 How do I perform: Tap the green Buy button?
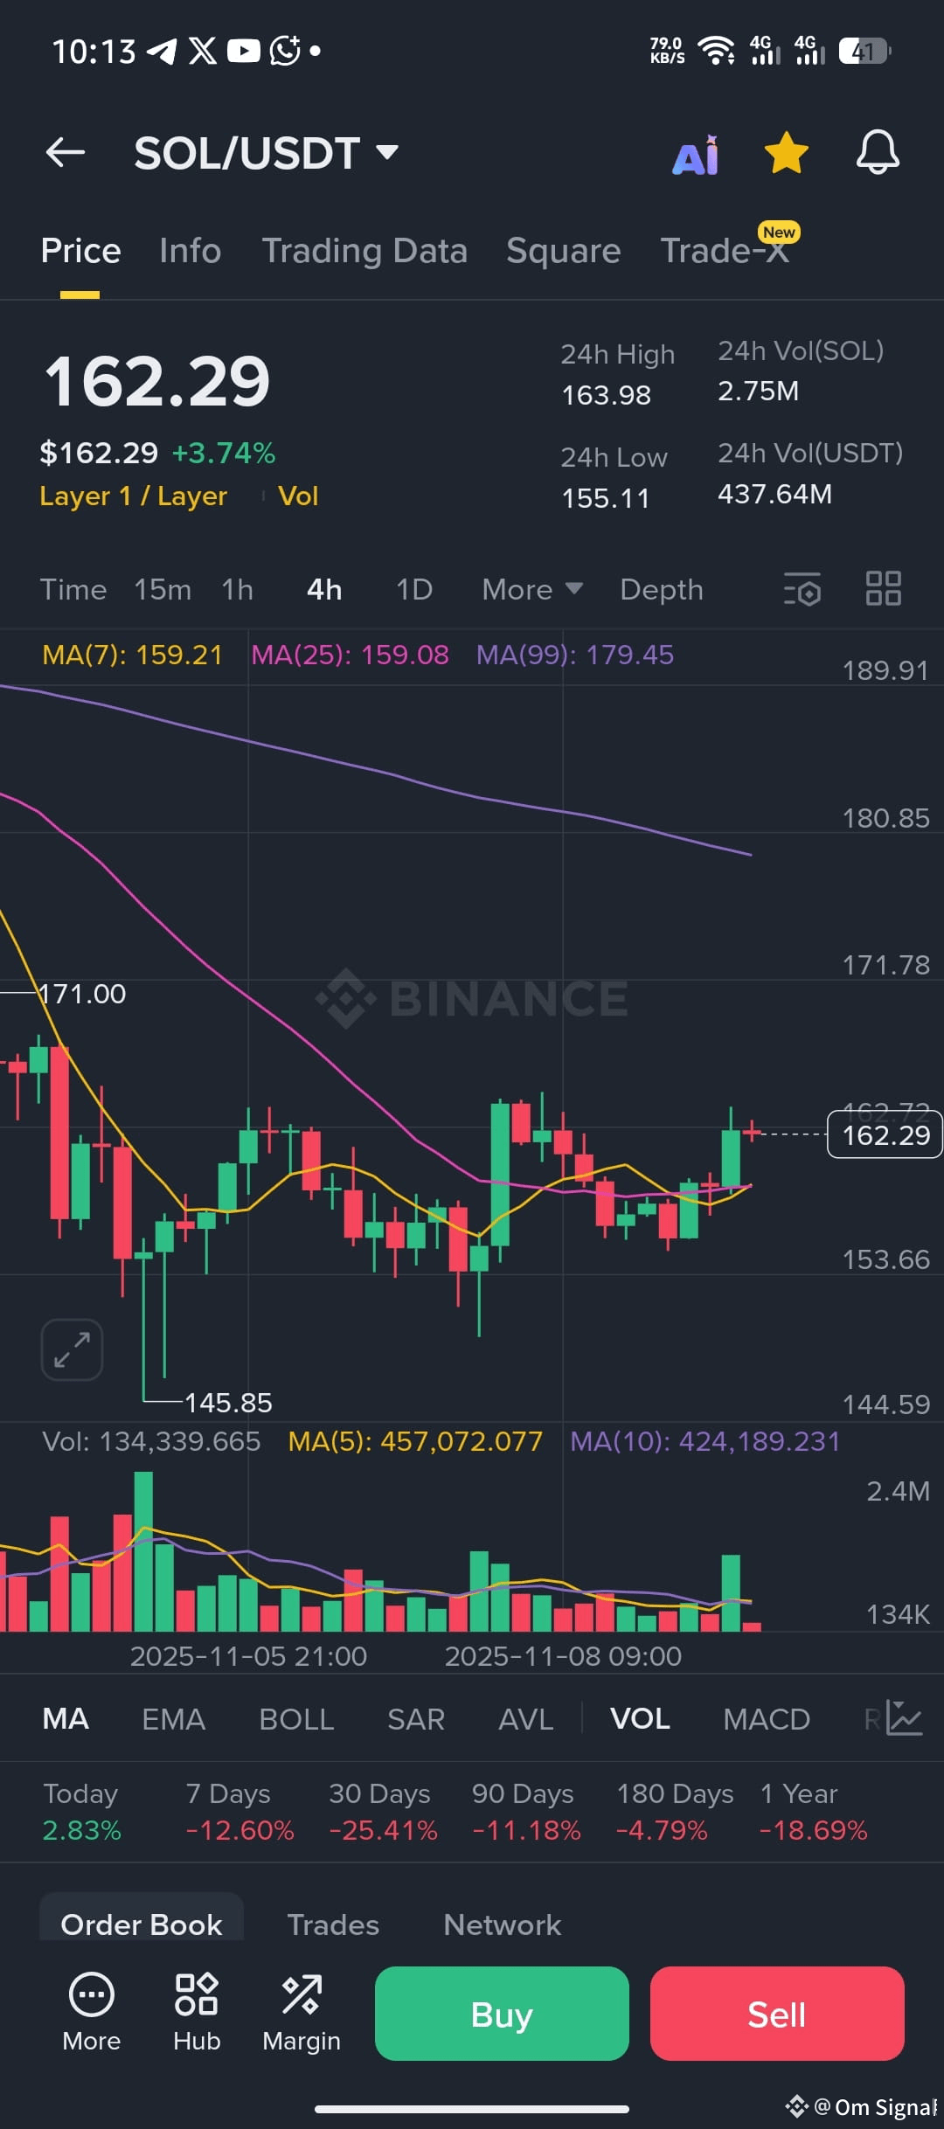point(502,2014)
